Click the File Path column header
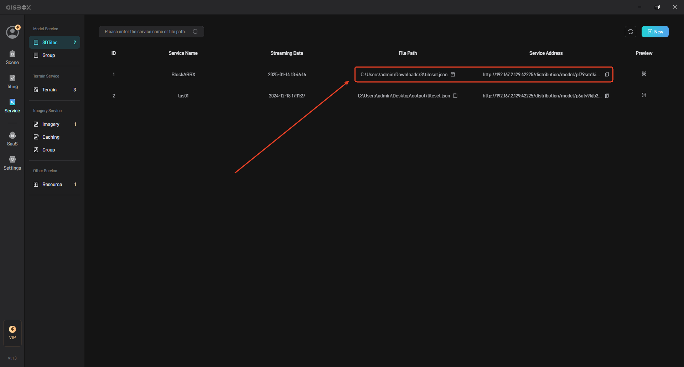684x367 pixels. click(408, 53)
